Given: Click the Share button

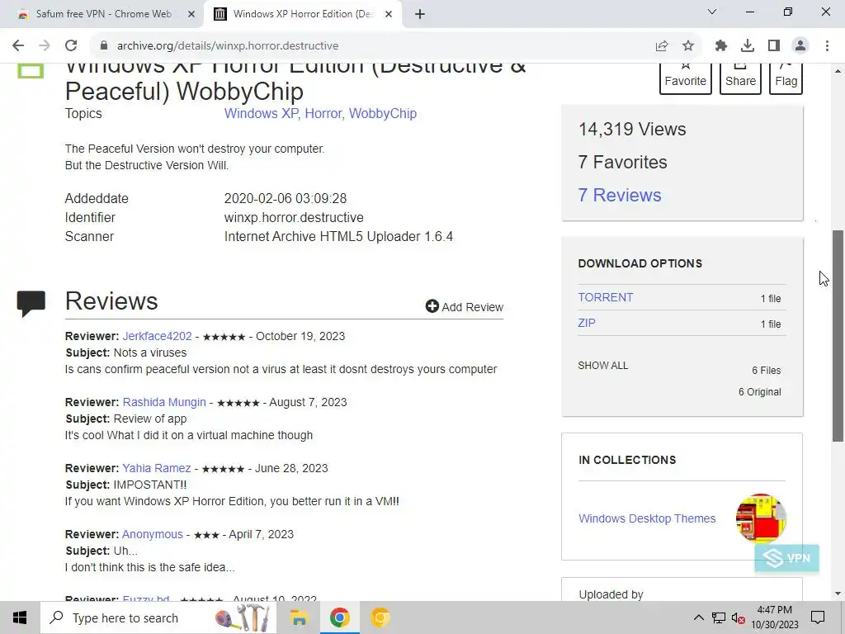Looking at the screenshot, I should 740,78.
